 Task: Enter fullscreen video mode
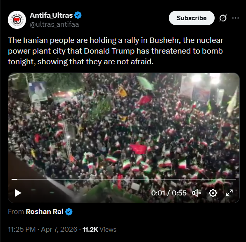[229, 193]
